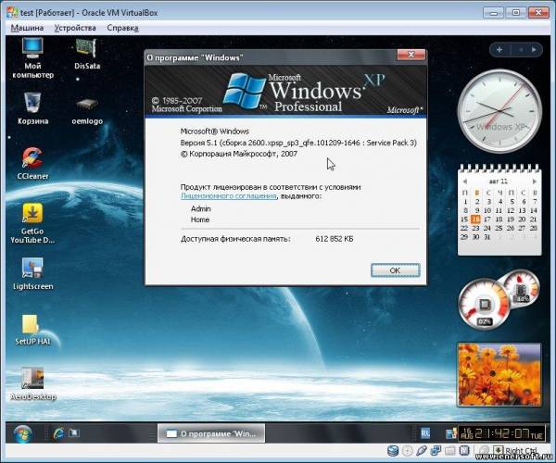Click the keyboard capture arrow indicator icon
The width and height of the screenshot is (556, 463).
498,451
